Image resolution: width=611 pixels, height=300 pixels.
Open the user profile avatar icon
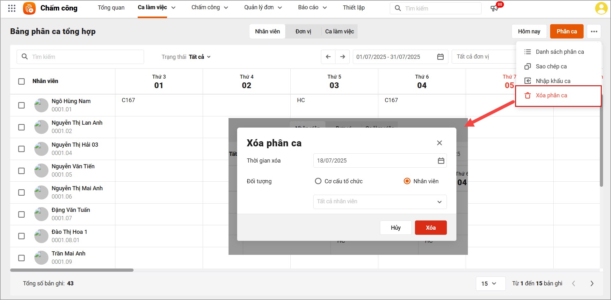[601, 8]
